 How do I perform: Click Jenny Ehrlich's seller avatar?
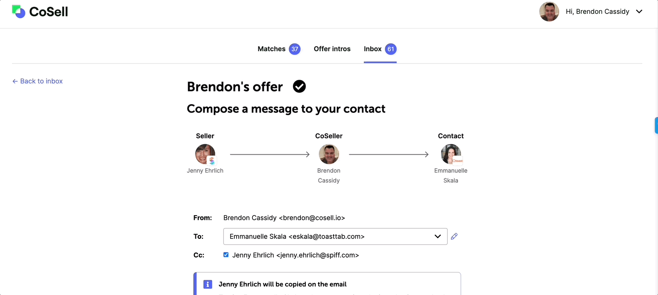tap(205, 154)
